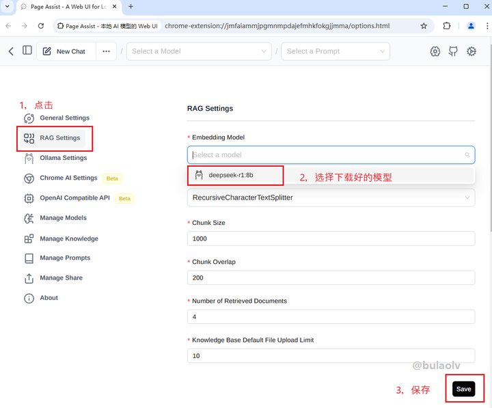Open the Chrome profile avatar icon
This screenshot has width=492, height=408.
471,26
